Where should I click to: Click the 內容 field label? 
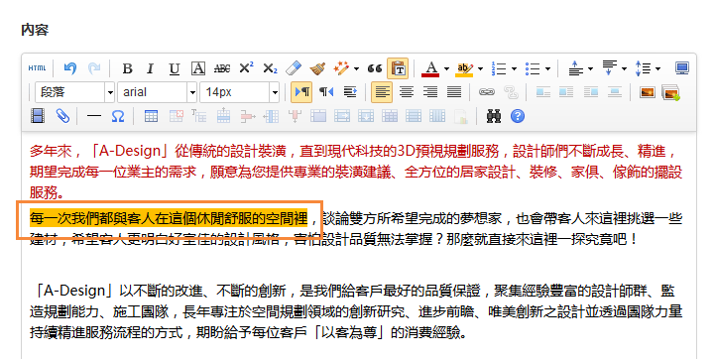35,30
